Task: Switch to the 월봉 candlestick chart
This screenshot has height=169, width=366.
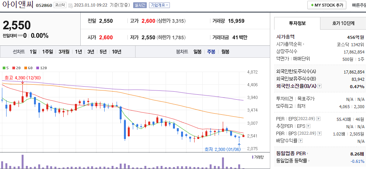Action: coord(225,52)
